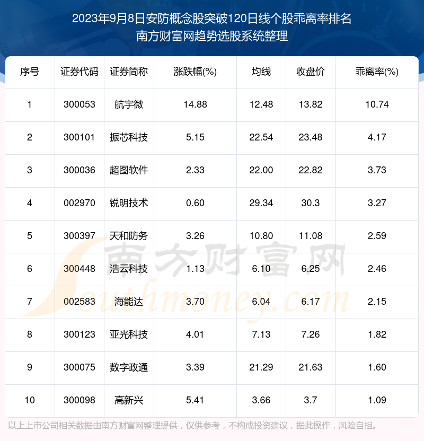Click the 21.63 closing price
Viewport: 424px width, 441px height.
tap(311, 367)
